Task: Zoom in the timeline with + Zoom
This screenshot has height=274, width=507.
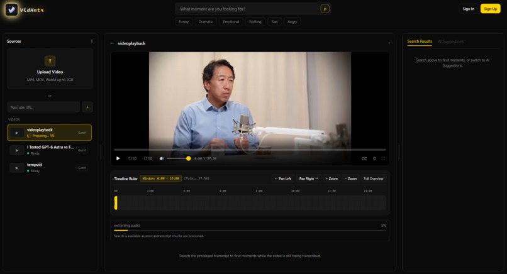Action: pos(331,178)
